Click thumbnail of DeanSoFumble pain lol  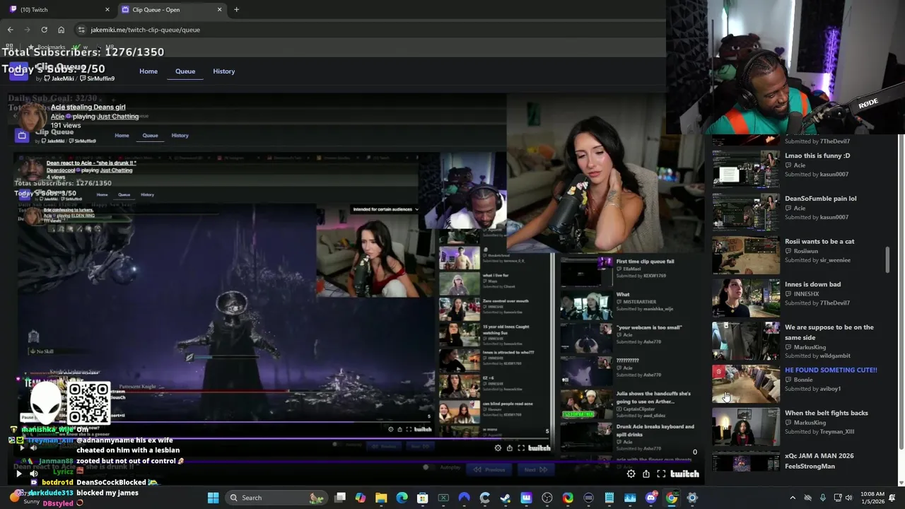746,212
